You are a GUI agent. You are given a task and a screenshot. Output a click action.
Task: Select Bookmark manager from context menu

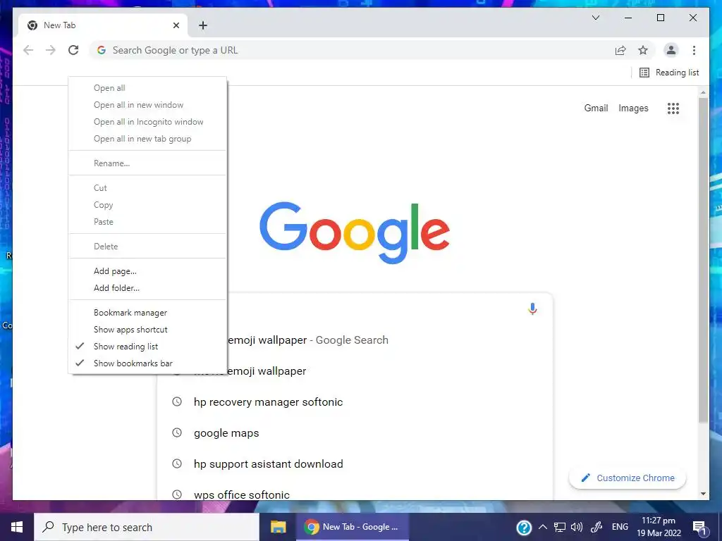[x=147, y=313]
